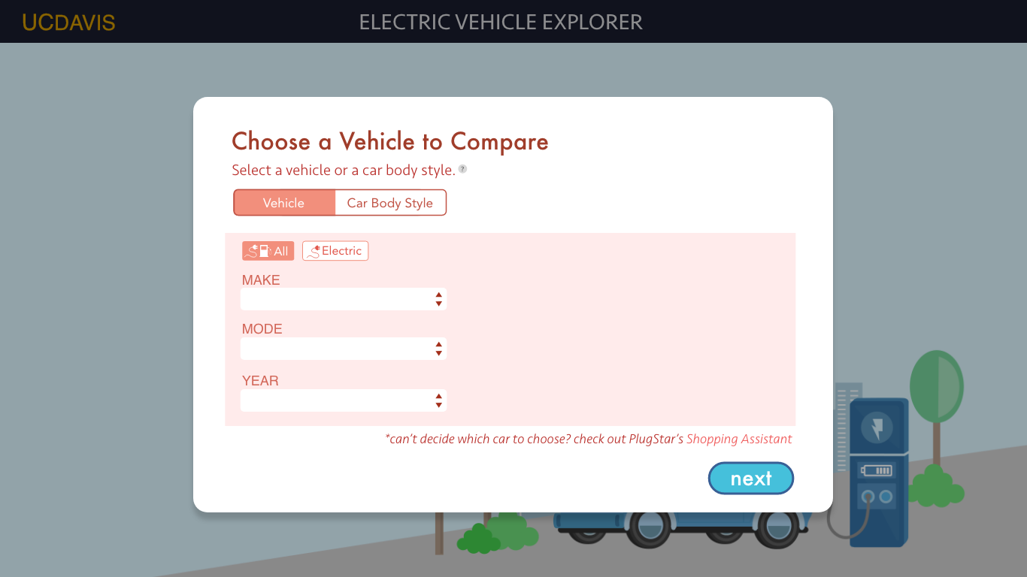Click the lightning bolt icon on charger
Viewport: 1027px width, 577px height.
877,428
